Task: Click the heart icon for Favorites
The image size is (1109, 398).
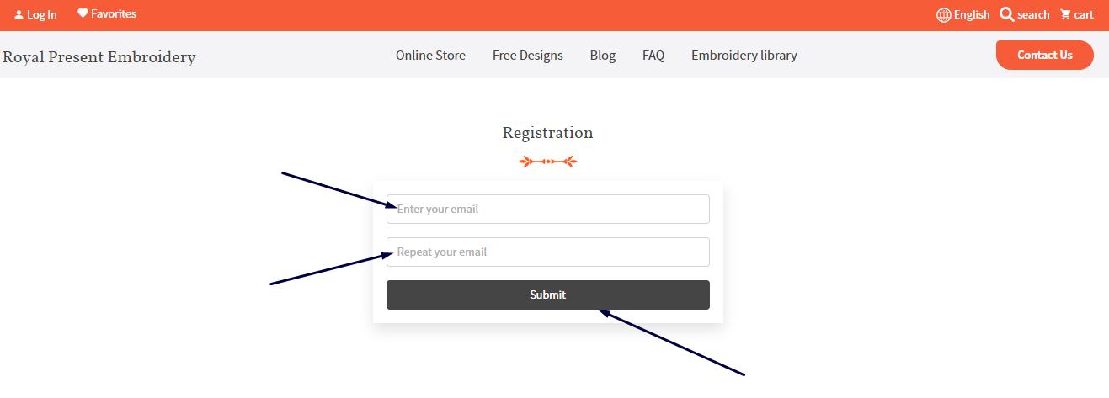Action: (83, 13)
